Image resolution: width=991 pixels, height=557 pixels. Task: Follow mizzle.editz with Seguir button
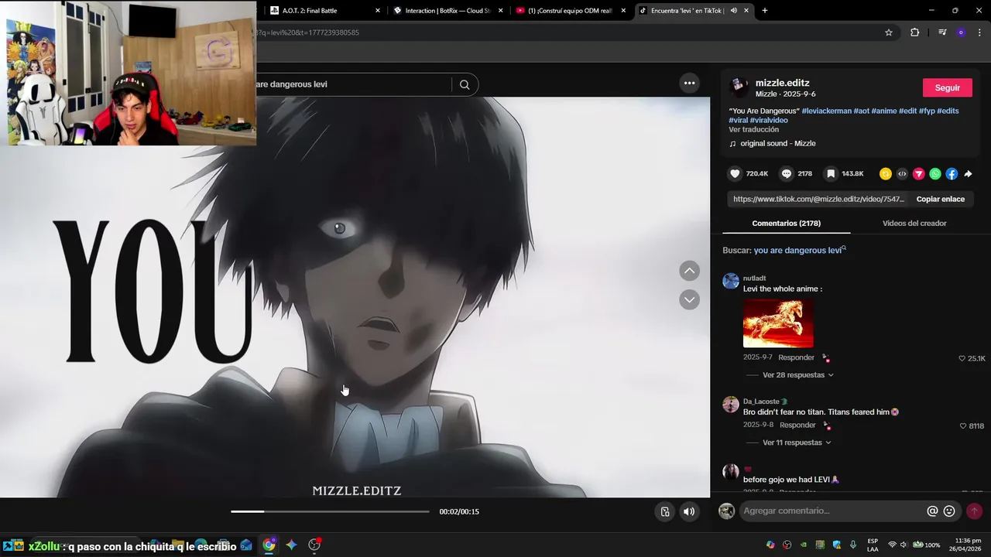coord(947,87)
